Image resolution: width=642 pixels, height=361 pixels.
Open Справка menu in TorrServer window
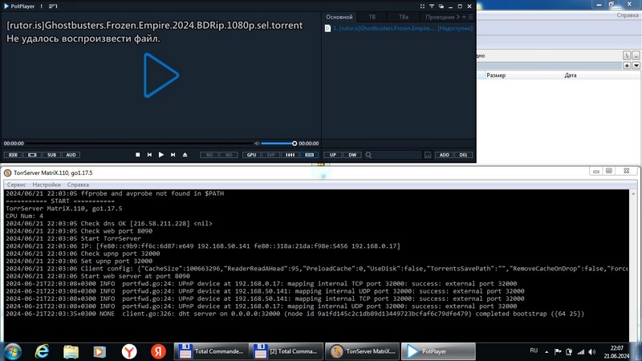78,185
